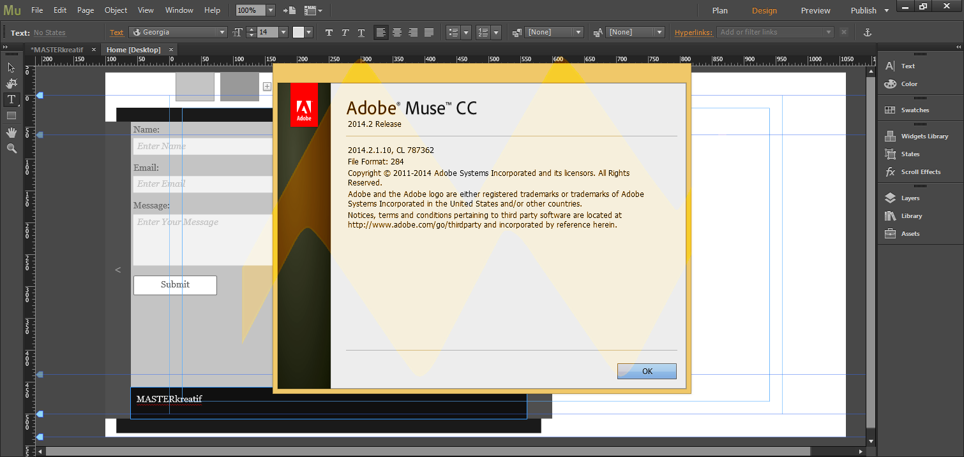Open the Georgia font dropdown
The image size is (964, 457).
(222, 32)
